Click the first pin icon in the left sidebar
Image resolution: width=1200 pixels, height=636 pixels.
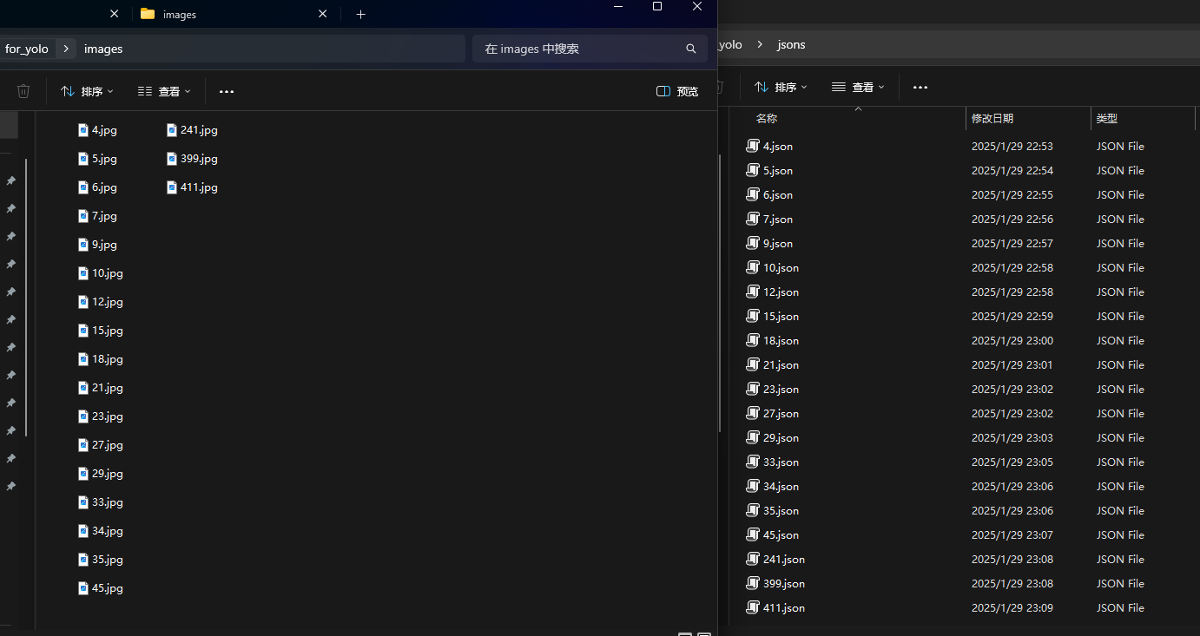click(x=10, y=180)
